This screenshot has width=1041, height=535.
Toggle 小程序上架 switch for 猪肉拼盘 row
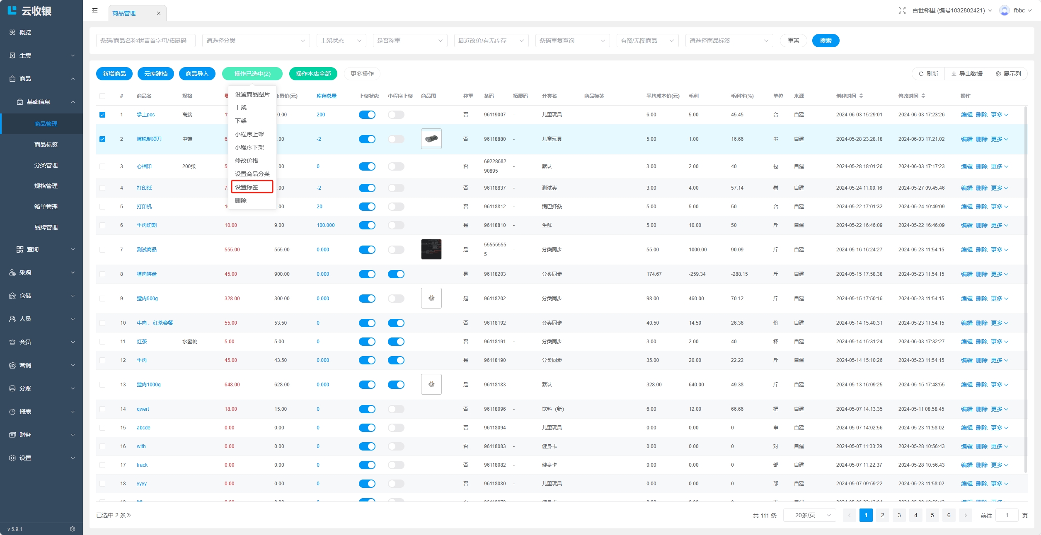[x=396, y=274]
